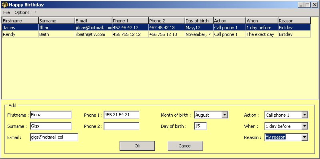
Task: Click the rbaith@tiv.com email cell
Action: coord(94,34)
